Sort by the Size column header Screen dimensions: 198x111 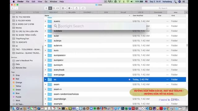point(160,15)
